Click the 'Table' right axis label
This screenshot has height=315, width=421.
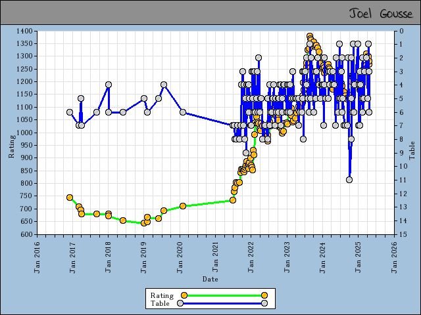click(412, 150)
